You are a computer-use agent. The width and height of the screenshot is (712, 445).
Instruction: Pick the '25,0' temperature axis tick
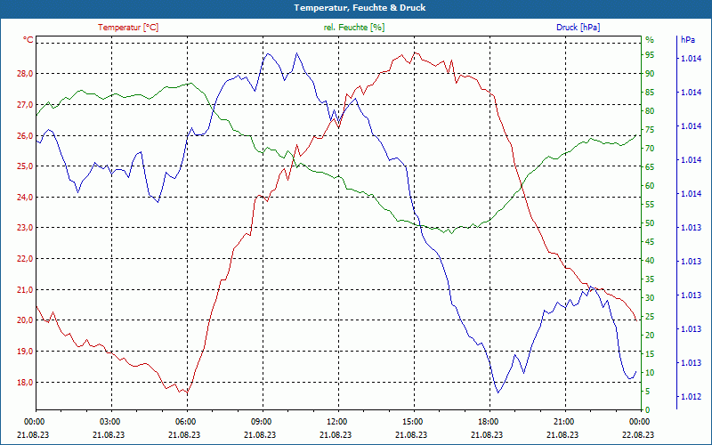tap(25, 166)
